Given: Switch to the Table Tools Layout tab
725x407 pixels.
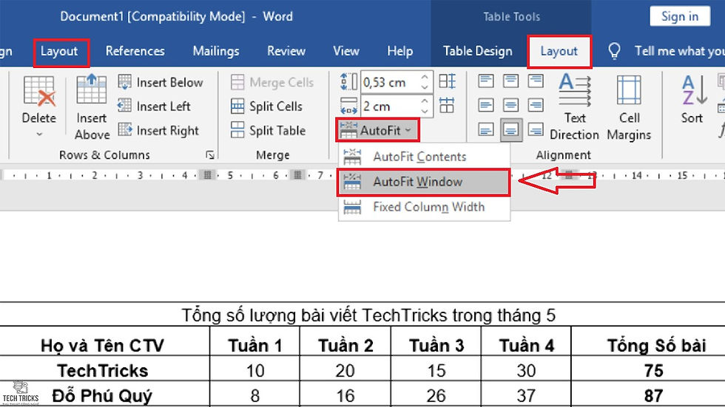Looking at the screenshot, I should [x=559, y=51].
